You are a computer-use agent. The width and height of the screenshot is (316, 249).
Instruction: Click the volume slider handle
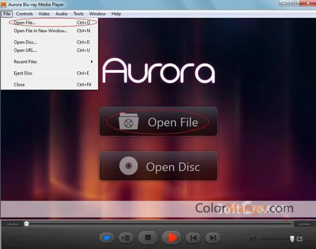[291, 239]
